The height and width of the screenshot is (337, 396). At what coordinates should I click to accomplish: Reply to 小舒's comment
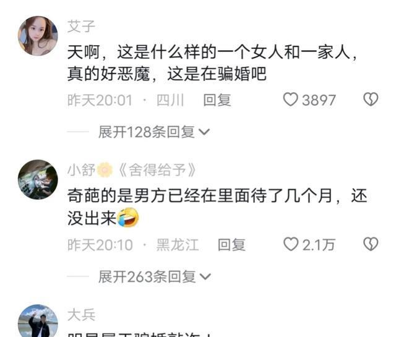[231, 245]
